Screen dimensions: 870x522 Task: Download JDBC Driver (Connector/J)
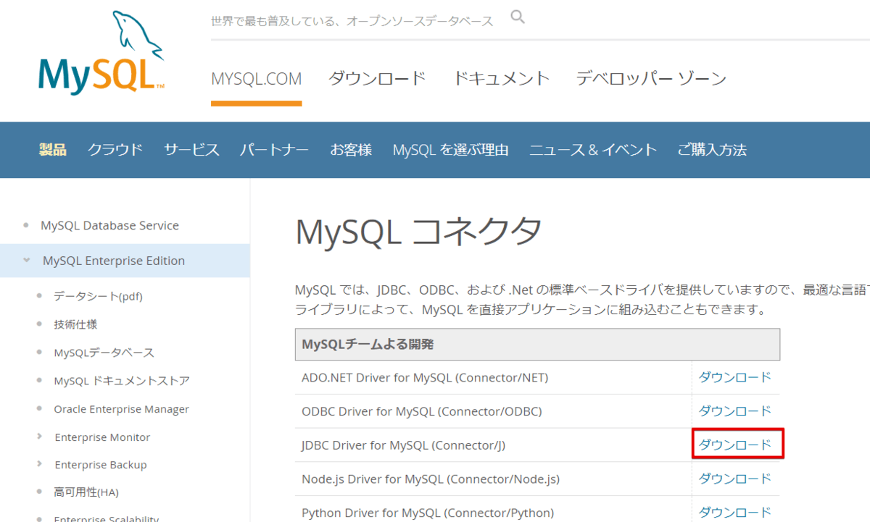point(734,445)
